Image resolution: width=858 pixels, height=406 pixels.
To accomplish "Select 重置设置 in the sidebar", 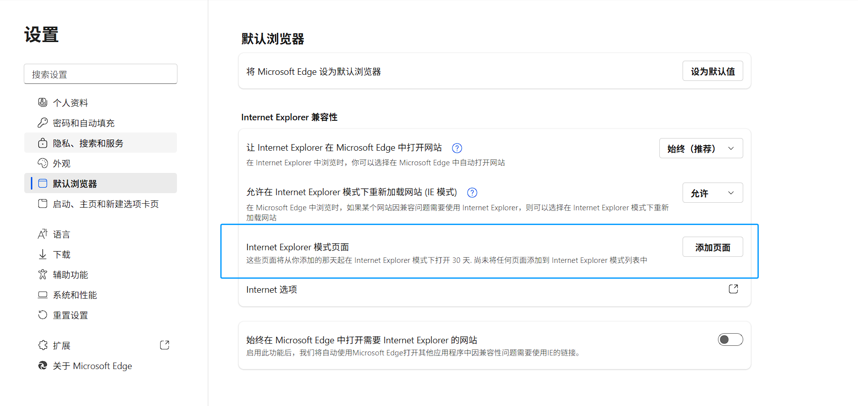I will (x=101, y=315).
